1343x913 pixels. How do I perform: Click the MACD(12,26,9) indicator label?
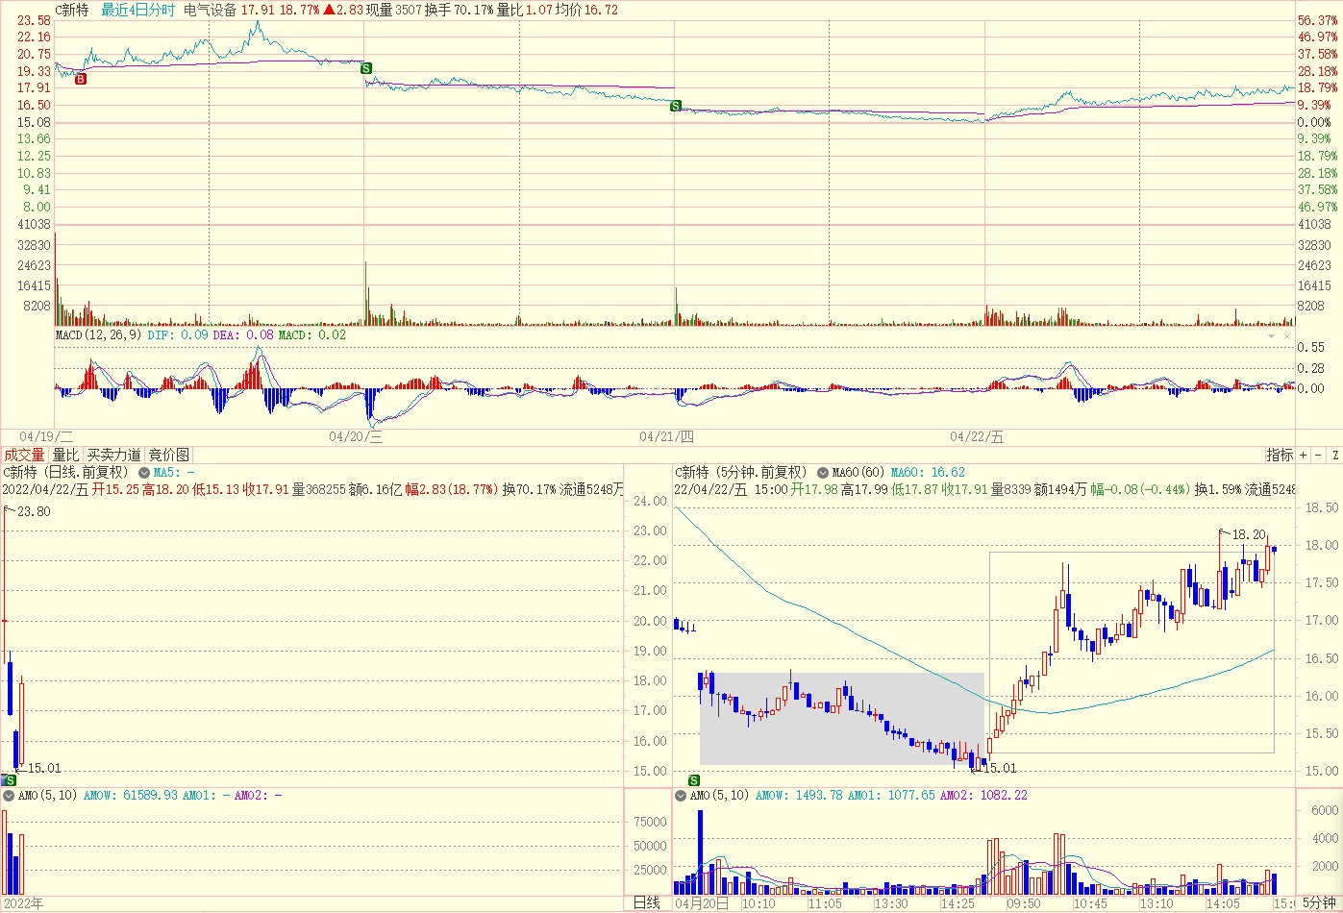pos(98,335)
